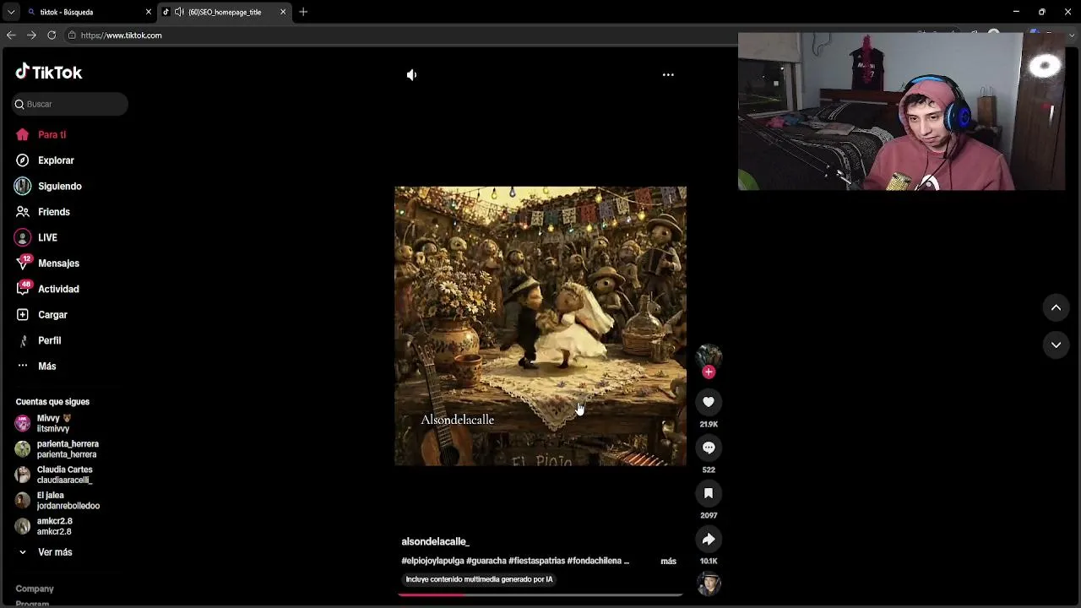This screenshot has height=608, width=1081.
Task: Follow the creator with the red plus badge
Action: click(709, 372)
